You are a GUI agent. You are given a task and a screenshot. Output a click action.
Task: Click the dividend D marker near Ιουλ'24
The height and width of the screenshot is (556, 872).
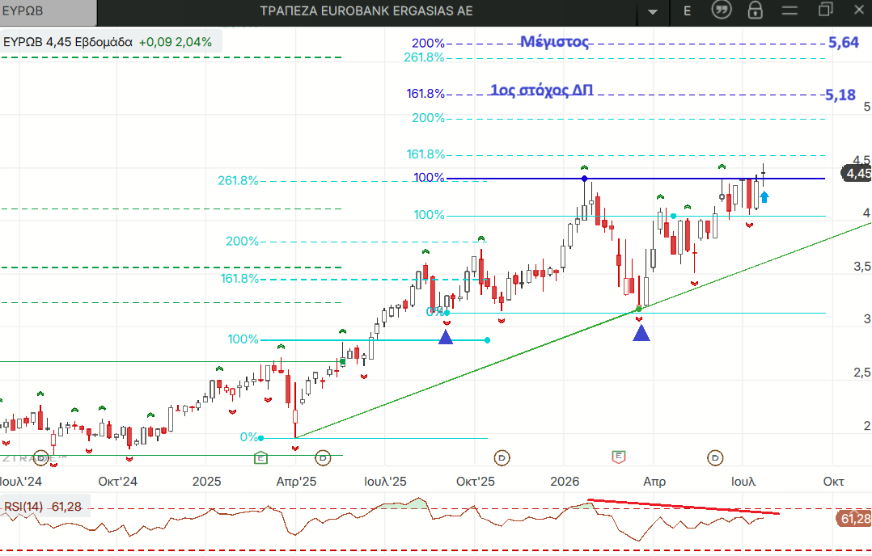41,457
